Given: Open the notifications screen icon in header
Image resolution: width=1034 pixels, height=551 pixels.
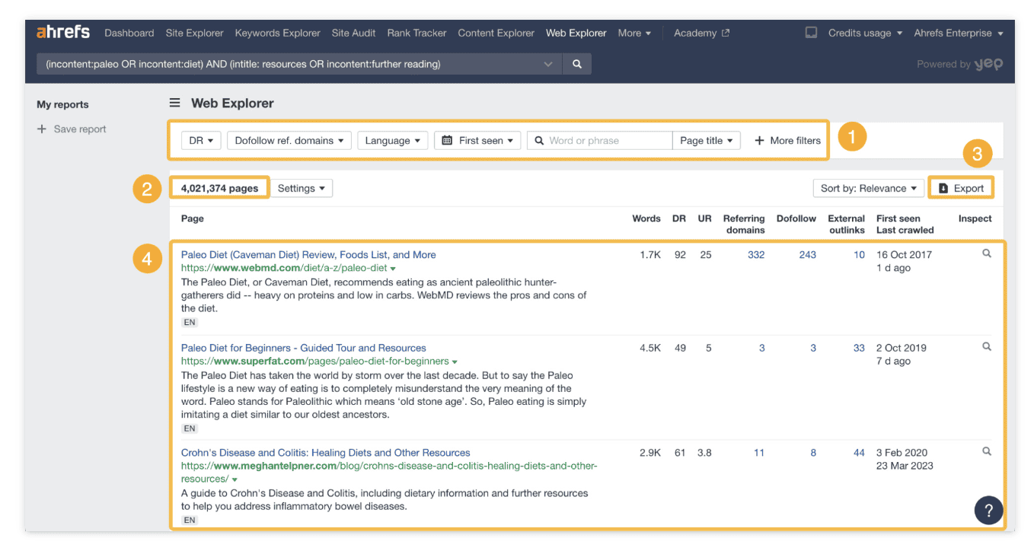Looking at the screenshot, I should [x=811, y=33].
